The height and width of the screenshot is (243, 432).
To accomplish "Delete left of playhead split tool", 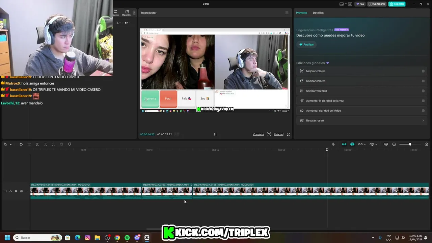I will click(x=46, y=144).
